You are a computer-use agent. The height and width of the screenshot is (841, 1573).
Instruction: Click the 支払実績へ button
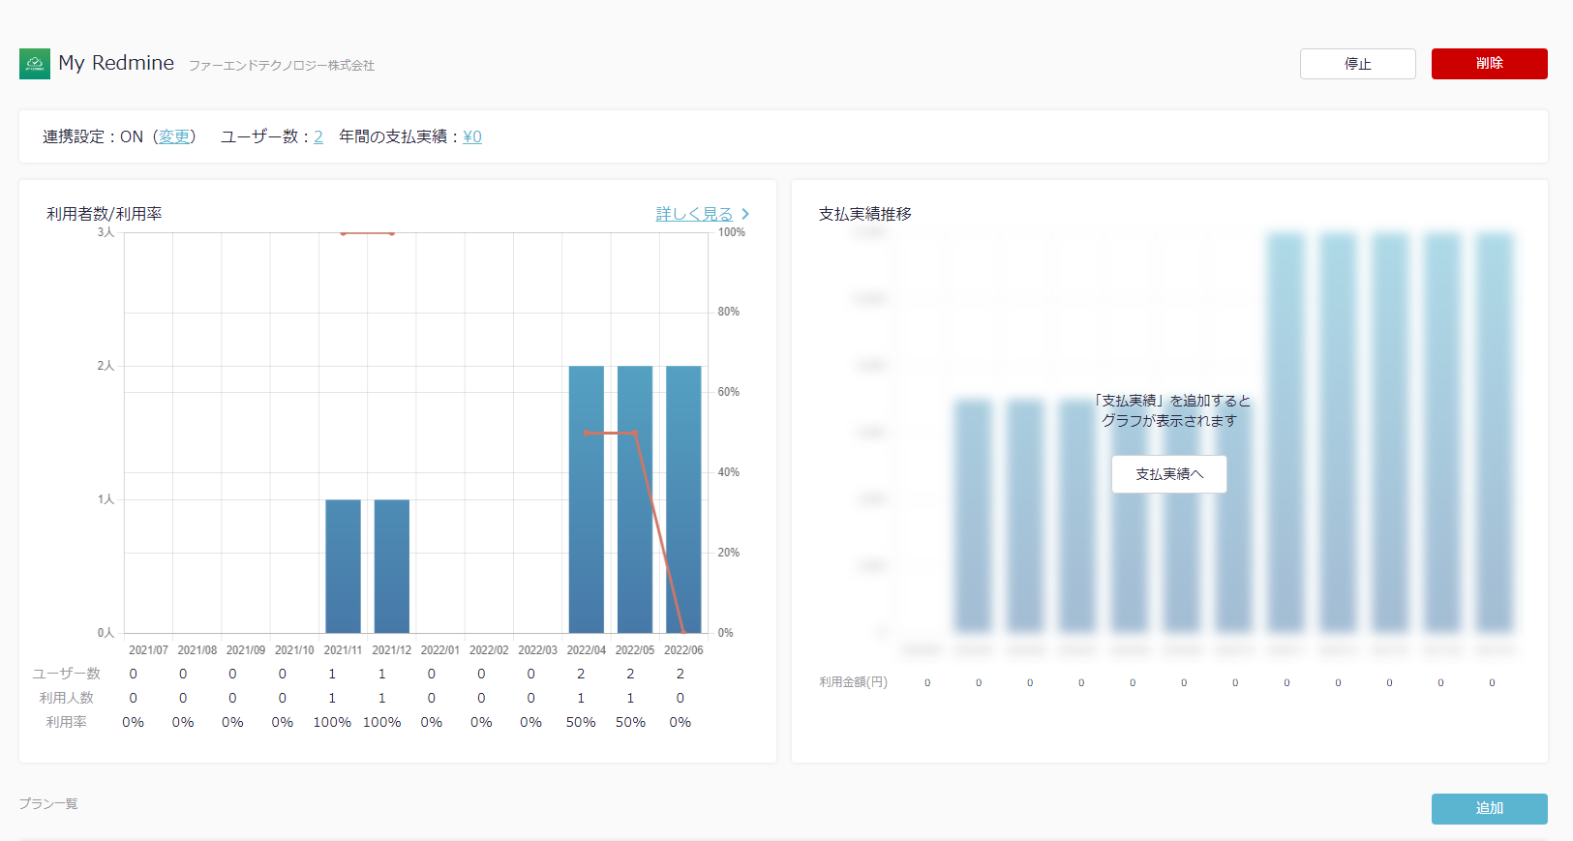coord(1168,474)
